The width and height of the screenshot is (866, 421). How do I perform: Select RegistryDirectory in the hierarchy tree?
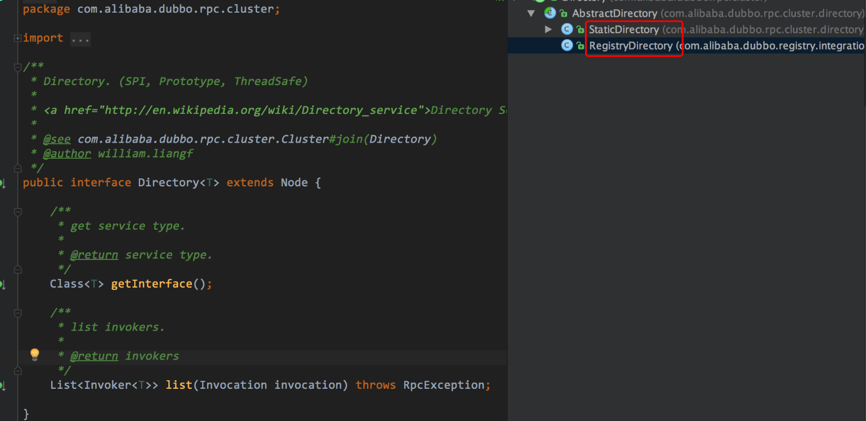630,45
